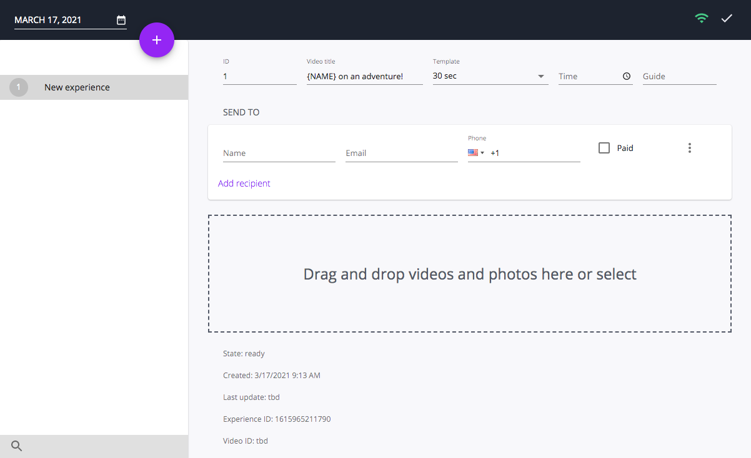751x458 pixels.
Task: Open the three-dot recipient options menu
Action: (x=689, y=147)
